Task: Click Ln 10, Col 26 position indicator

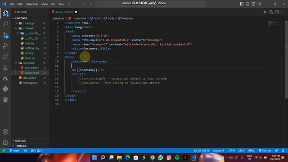Action: point(202,151)
